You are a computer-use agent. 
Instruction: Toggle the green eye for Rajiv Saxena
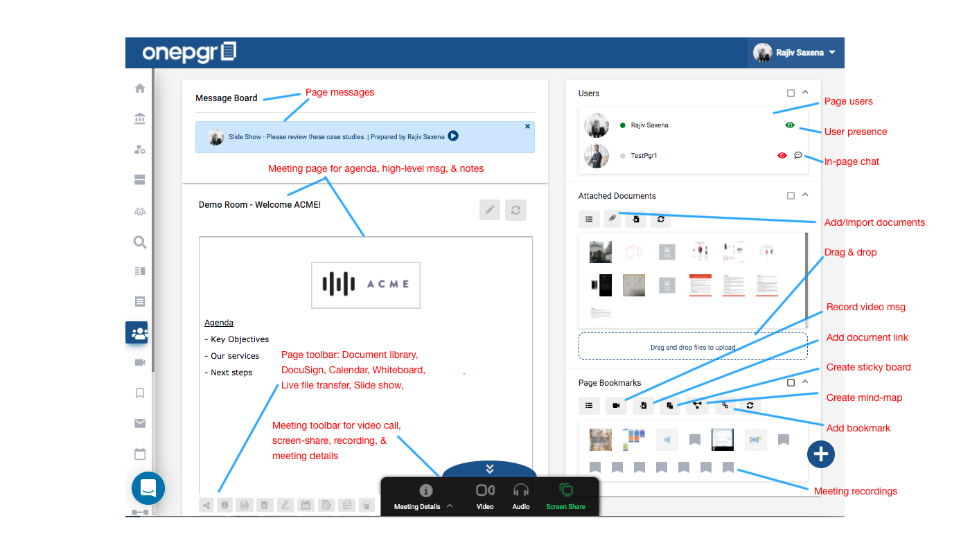tap(789, 125)
